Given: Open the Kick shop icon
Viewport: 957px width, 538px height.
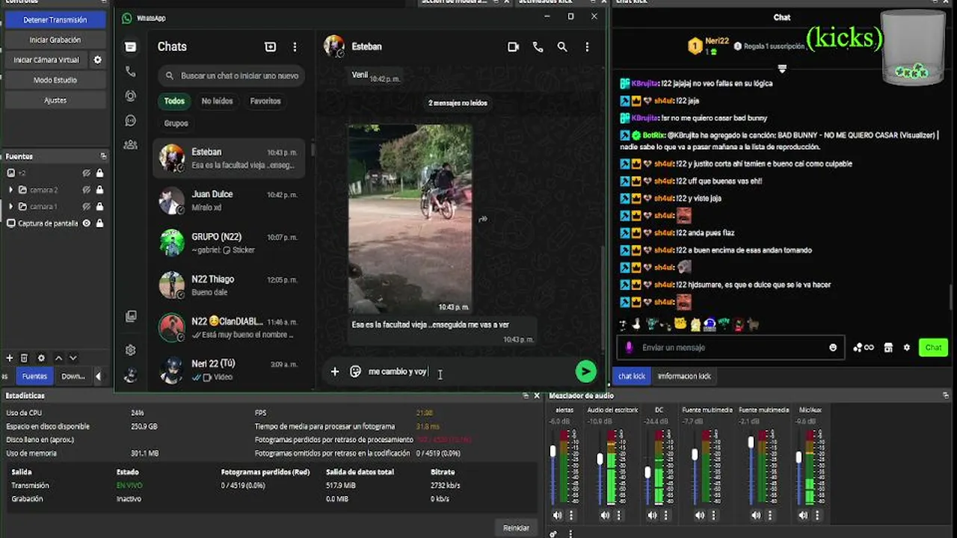Looking at the screenshot, I should [x=888, y=347].
